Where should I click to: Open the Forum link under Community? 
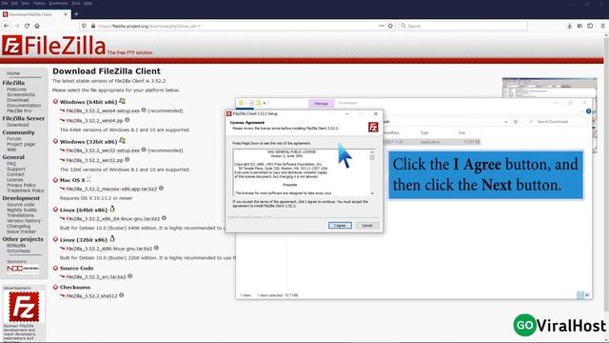[14, 138]
